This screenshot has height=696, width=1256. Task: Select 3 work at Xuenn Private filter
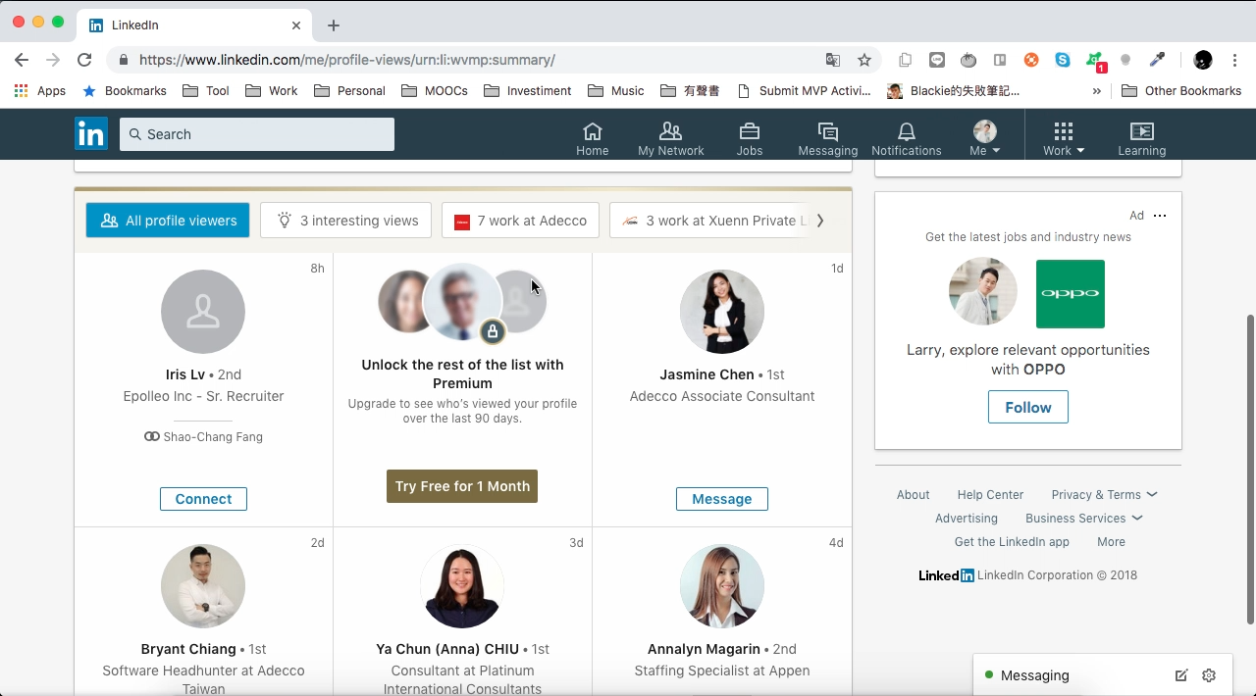click(710, 221)
